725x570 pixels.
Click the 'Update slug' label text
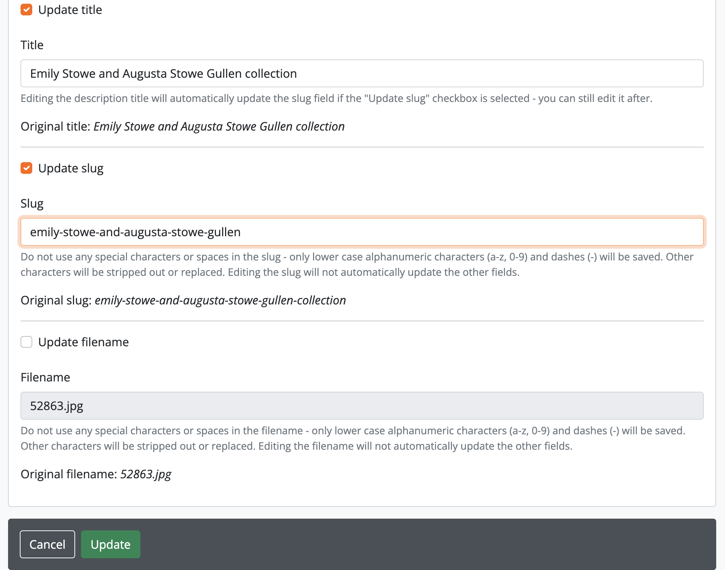71,168
